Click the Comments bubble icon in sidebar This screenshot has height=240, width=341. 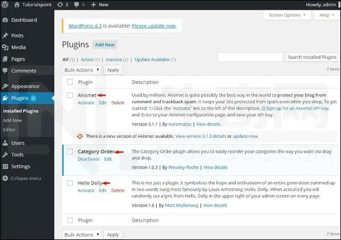(5, 70)
